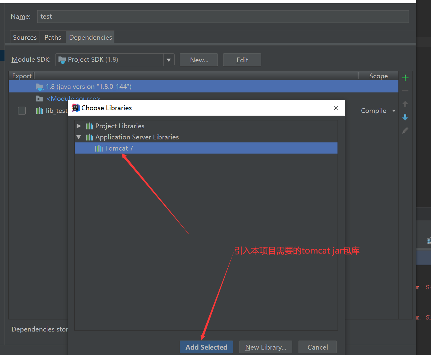The width and height of the screenshot is (431, 355).
Task: Toggle the lib_test export checkbox
Action: coord(22,111)
